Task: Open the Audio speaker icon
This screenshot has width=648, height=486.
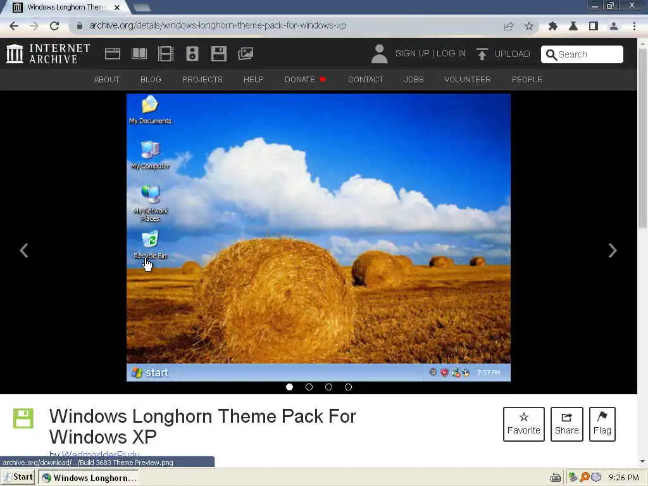Action: pos(192,54)
